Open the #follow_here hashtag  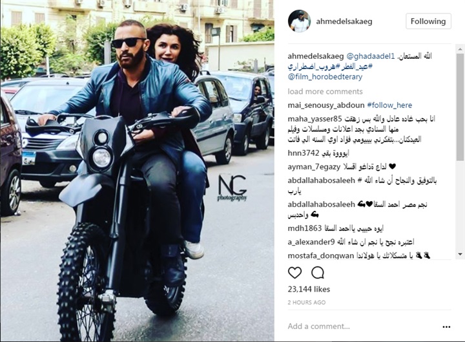[x=389, y=105]
